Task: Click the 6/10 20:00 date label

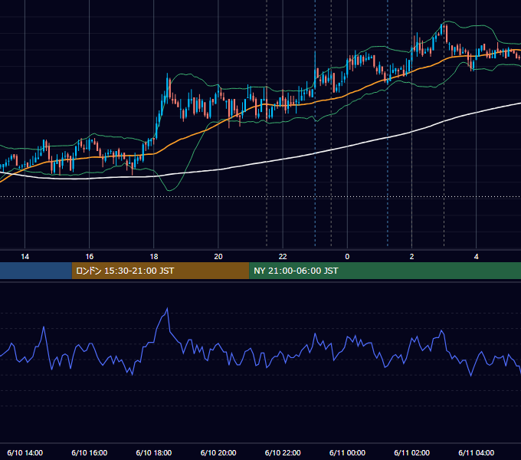Action: click(x=218, y=452)
